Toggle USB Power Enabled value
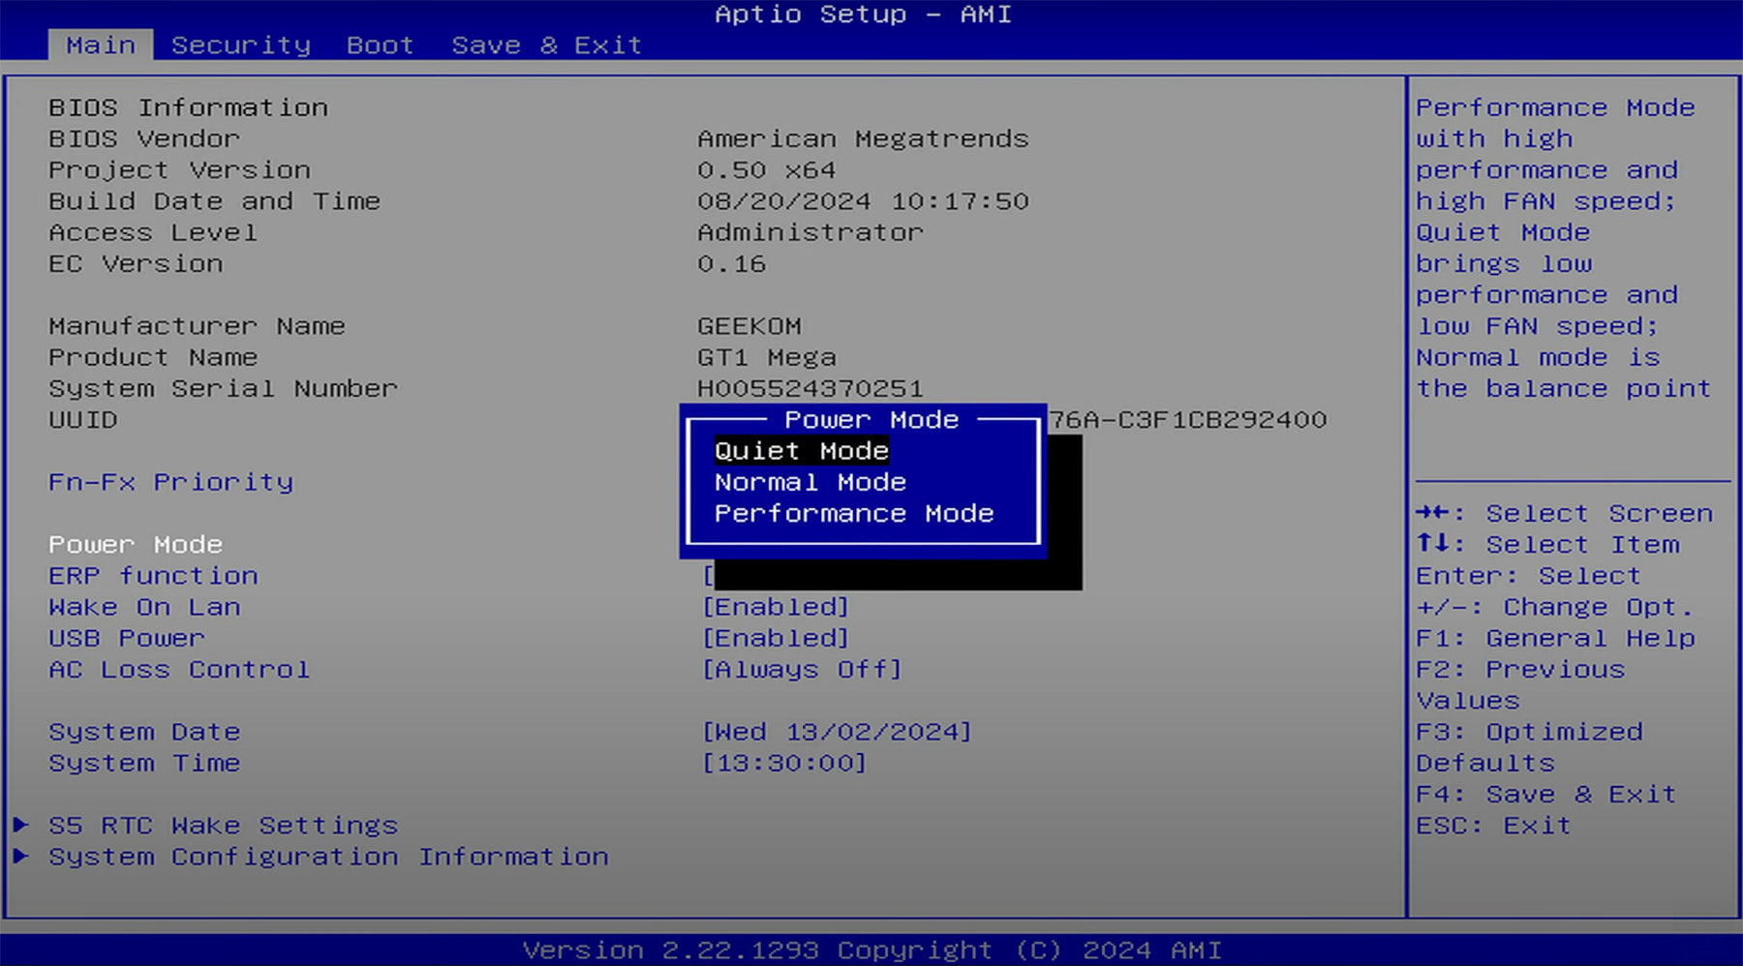 click(776, 638)
